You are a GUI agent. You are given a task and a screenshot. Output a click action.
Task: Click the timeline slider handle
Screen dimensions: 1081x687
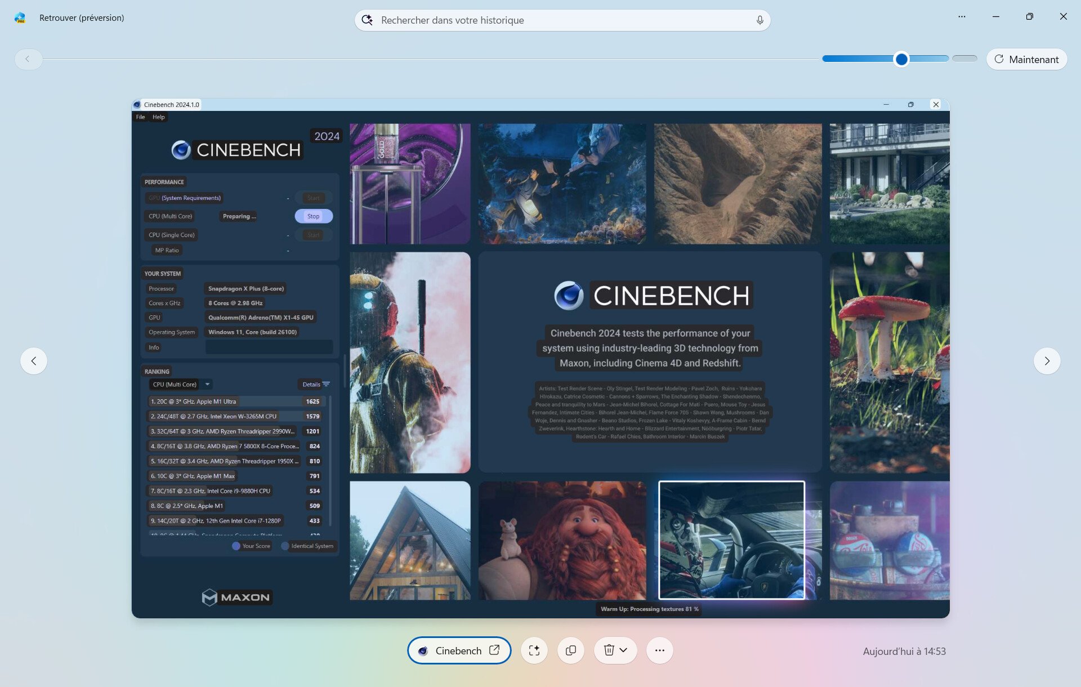901,59
